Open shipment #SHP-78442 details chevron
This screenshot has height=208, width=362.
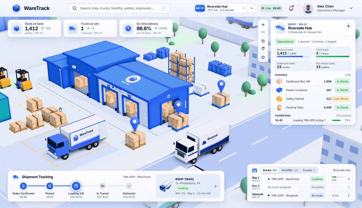(215, 186)
